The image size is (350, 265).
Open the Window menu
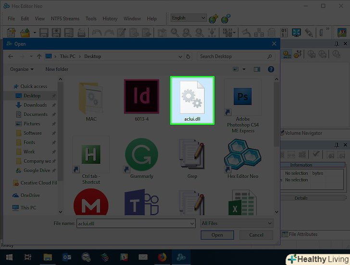(132, 19)
